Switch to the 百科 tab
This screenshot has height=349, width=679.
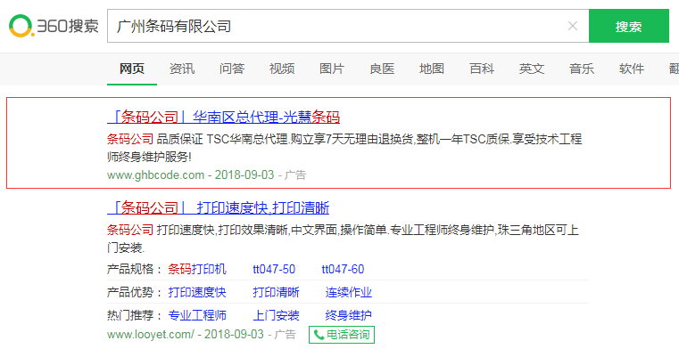(482, 69)
